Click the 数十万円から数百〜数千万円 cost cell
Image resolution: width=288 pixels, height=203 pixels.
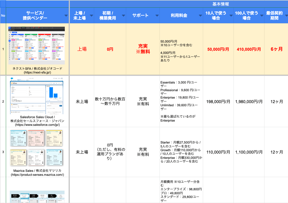110,101
